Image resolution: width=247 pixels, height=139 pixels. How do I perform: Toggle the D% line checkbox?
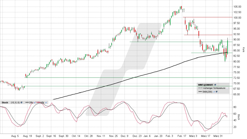click(x=35, y=102)
